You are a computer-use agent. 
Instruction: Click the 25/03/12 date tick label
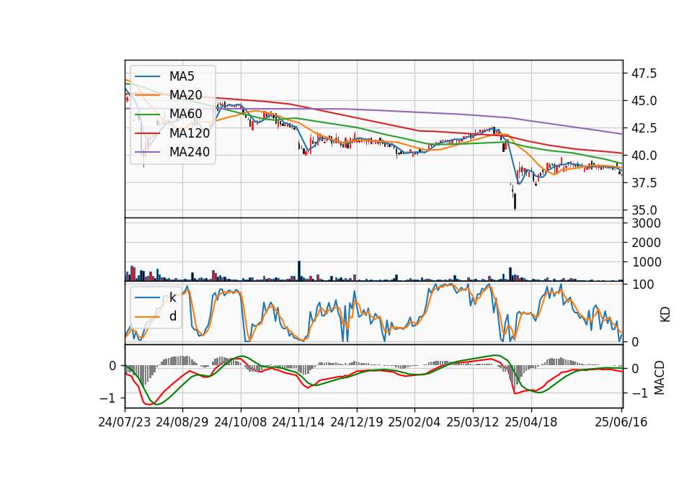pos(473,422)
